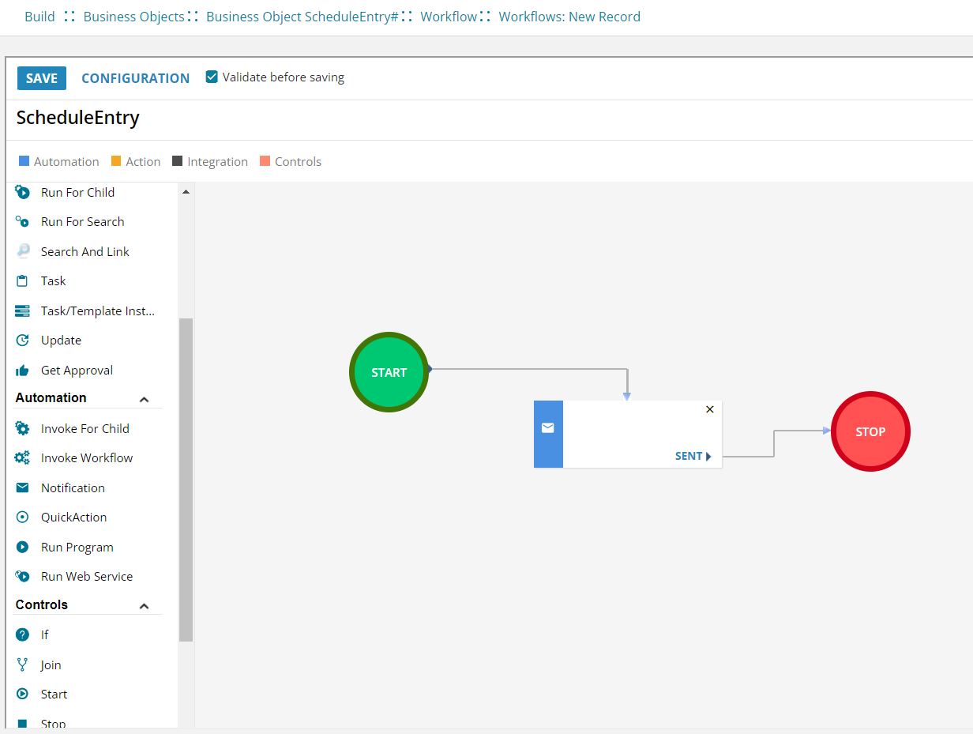Click the STOP node on the canvas
The image size is (973, 734).
click(870, 431)
